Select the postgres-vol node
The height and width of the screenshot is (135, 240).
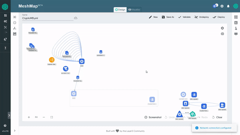click(x=65, y=69)
